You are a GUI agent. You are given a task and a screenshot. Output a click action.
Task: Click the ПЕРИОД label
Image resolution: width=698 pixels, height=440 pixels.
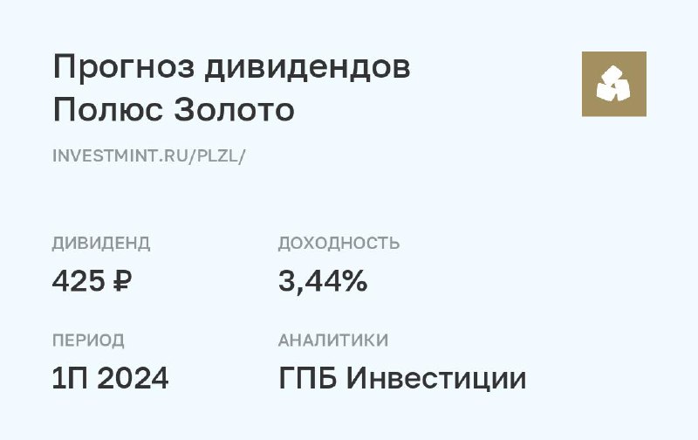[88, 340]
